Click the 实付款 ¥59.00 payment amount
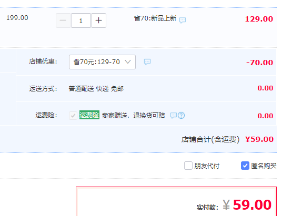Image resolution: width=282 pixels, height=216 pixels. click(247, 204)
